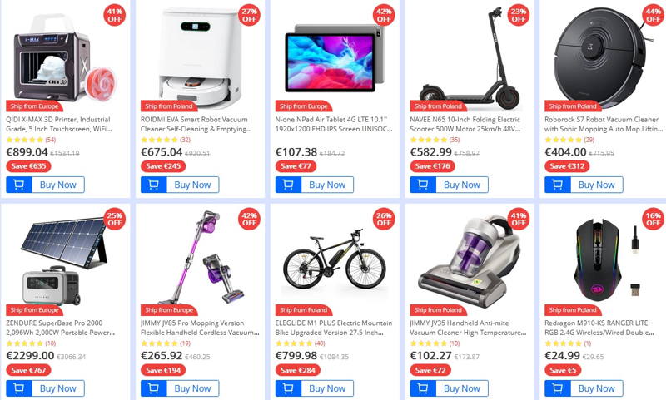
Task: Open the JIMMY JV35 rating with 18 reviews
Action: pyautogui.click(x=435, y=343)
